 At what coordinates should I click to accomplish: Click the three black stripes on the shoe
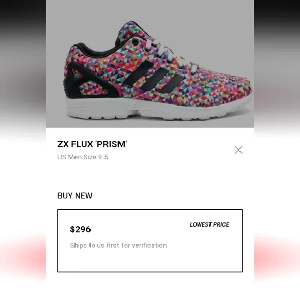click(x=154, y=77)
